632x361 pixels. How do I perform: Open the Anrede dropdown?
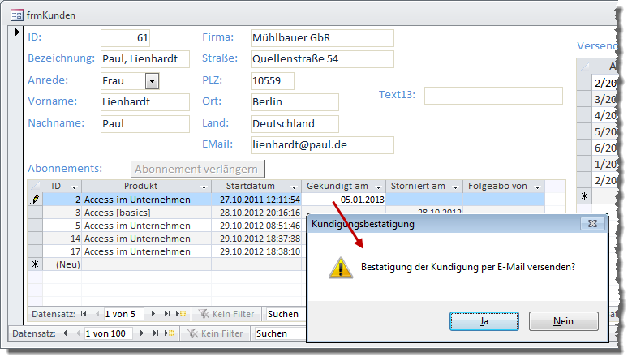(x=152, y=80)
